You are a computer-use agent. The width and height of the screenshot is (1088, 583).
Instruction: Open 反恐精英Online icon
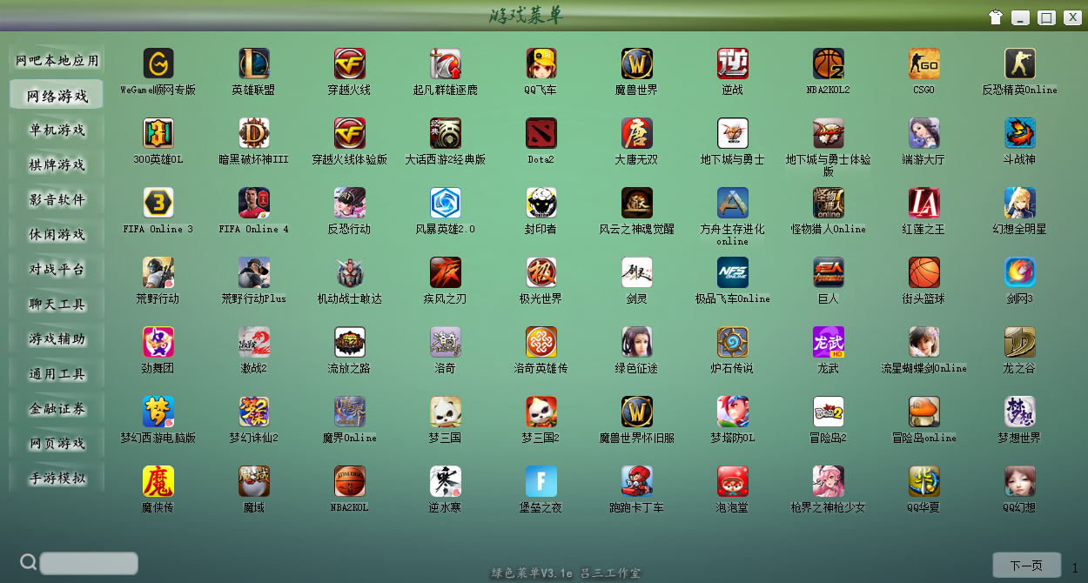pos(1020,64)
